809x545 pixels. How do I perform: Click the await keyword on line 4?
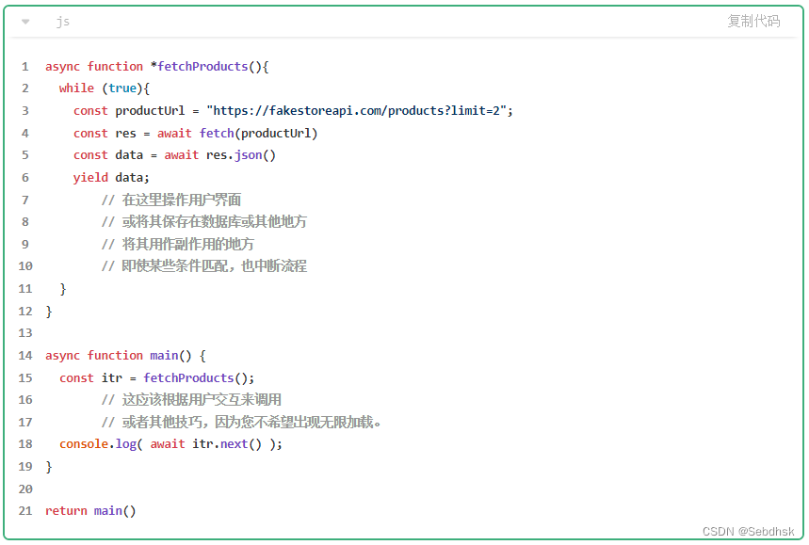[174, 133]
